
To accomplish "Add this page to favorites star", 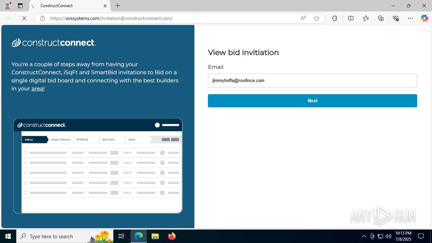I will tap(316, 18).
